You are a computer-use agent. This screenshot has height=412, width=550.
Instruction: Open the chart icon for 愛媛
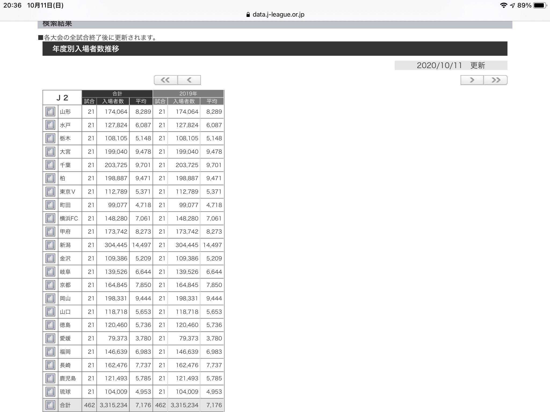pos(50,339)
